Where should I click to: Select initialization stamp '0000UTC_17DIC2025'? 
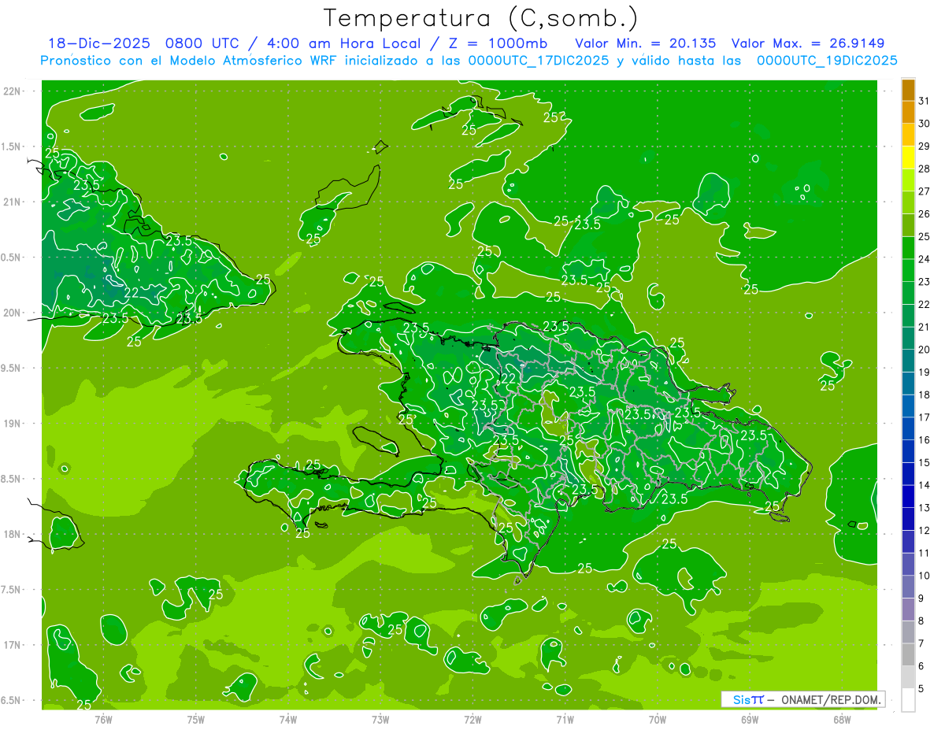click(539, 61)
